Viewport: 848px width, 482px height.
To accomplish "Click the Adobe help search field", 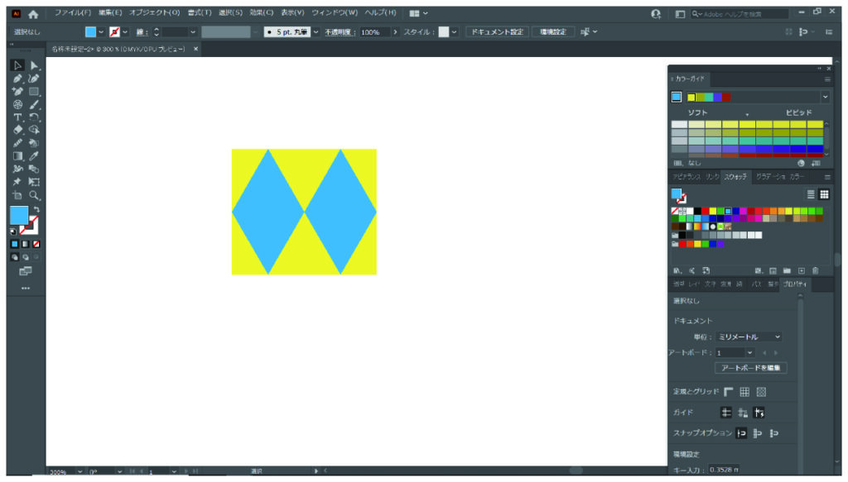I will point(740,14).
